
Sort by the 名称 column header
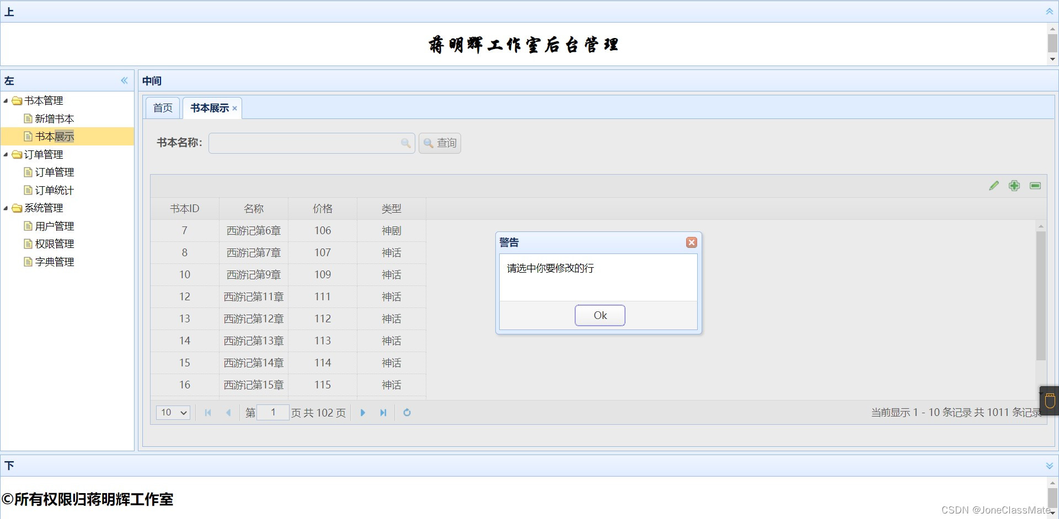pos(254,209)
